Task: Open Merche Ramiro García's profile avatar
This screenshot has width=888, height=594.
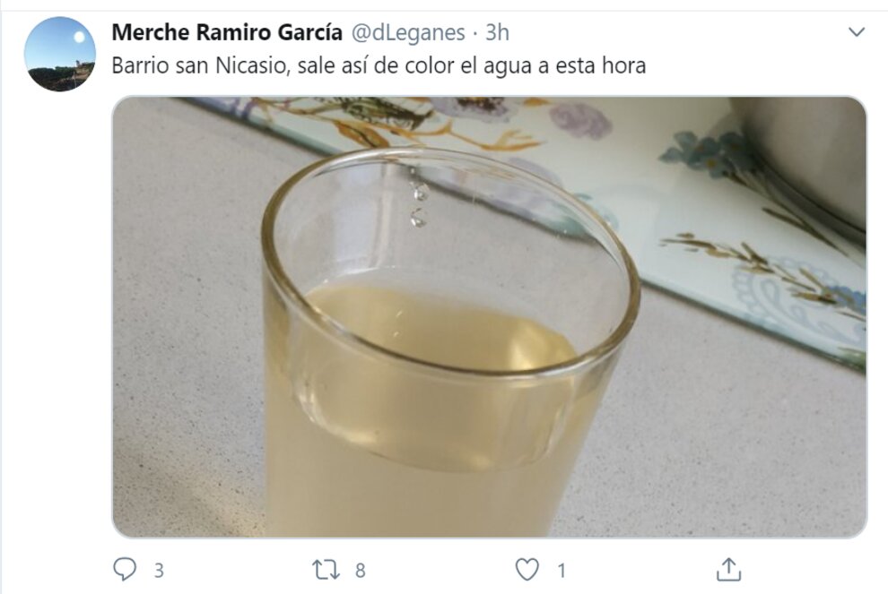Action: 59,54
